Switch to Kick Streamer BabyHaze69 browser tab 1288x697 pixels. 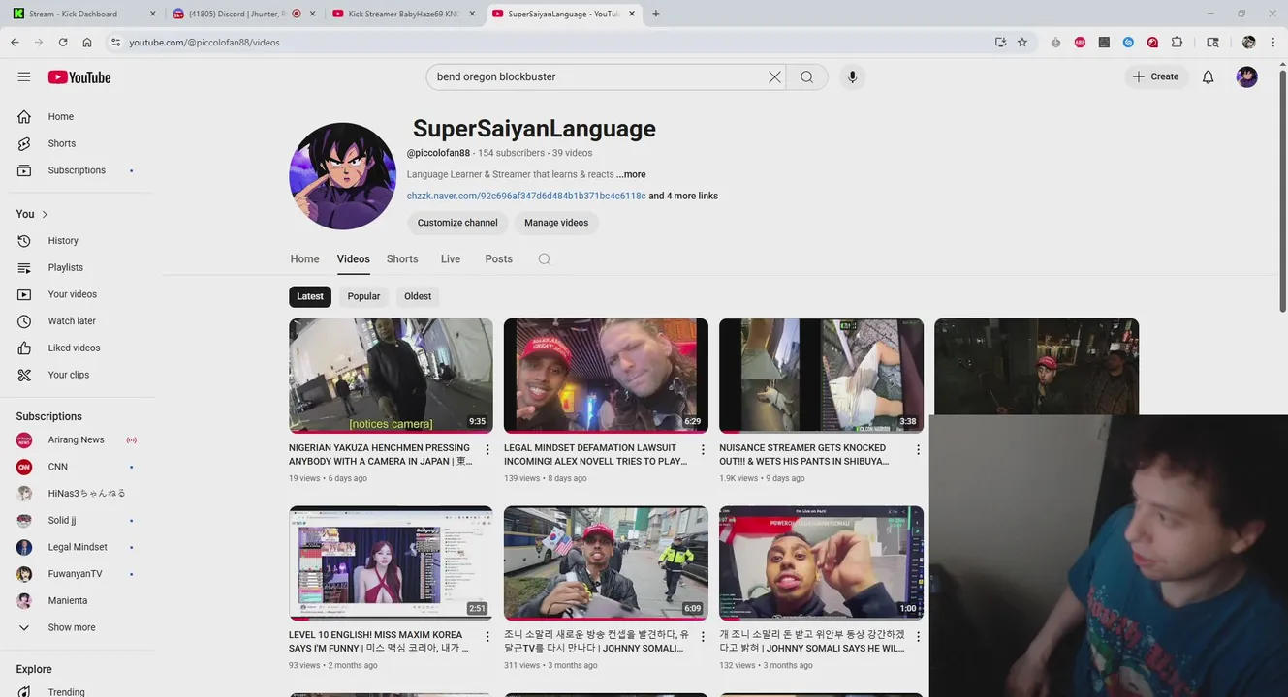point(402,14)
